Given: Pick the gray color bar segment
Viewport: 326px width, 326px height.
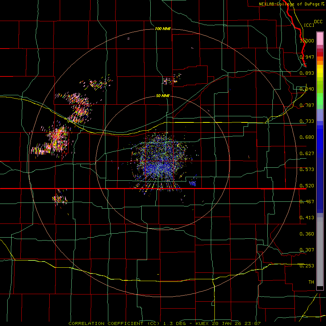Looking at the screenshot, I should coord(320,252).
